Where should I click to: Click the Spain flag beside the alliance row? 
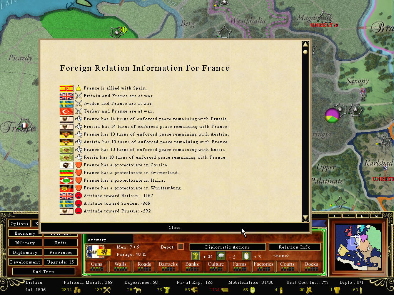coord(66,88)
